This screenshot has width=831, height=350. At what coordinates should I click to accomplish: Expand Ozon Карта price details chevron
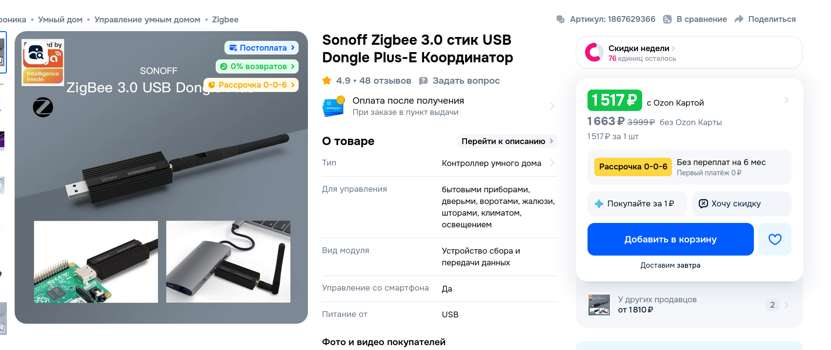[x=786, y=100]
